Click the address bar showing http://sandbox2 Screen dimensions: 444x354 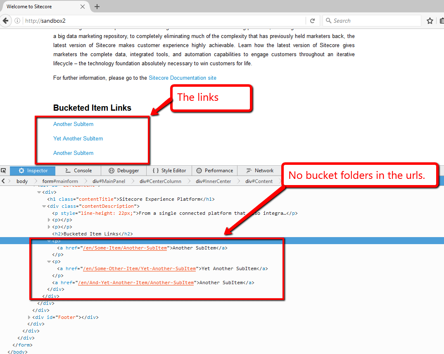(x=165, y=21)
